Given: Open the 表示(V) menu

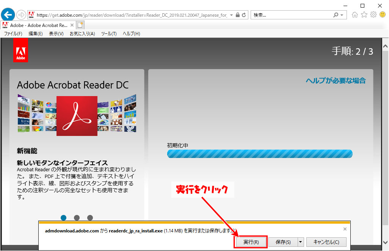Looking at the screenshot, I should (x=56, y=33).
